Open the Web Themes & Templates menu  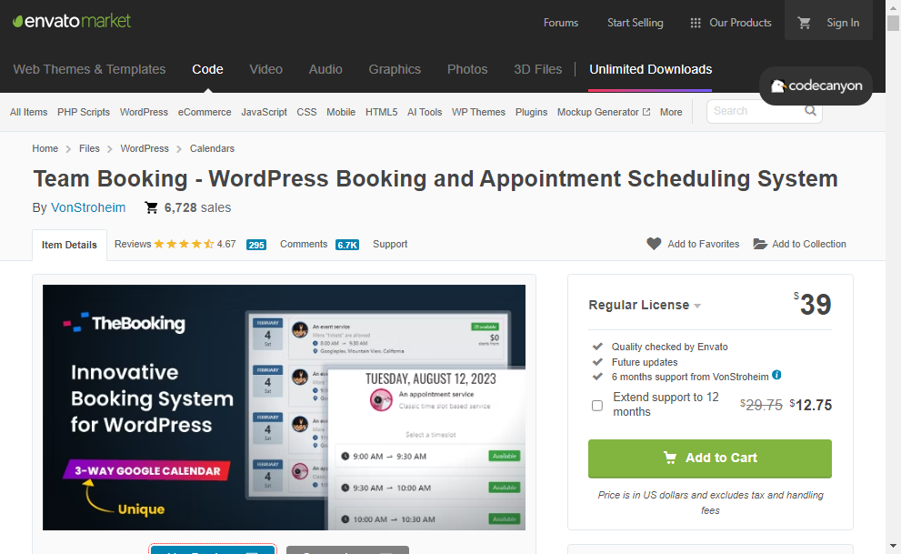click(x=90, y=69)
